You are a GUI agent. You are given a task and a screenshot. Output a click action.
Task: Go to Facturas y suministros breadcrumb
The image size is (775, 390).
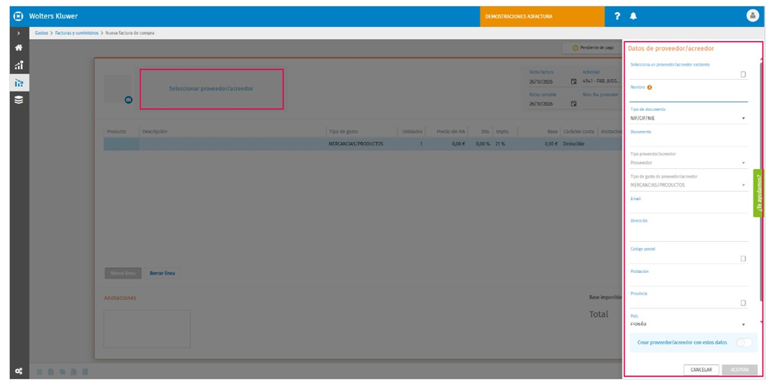point(77,33)
